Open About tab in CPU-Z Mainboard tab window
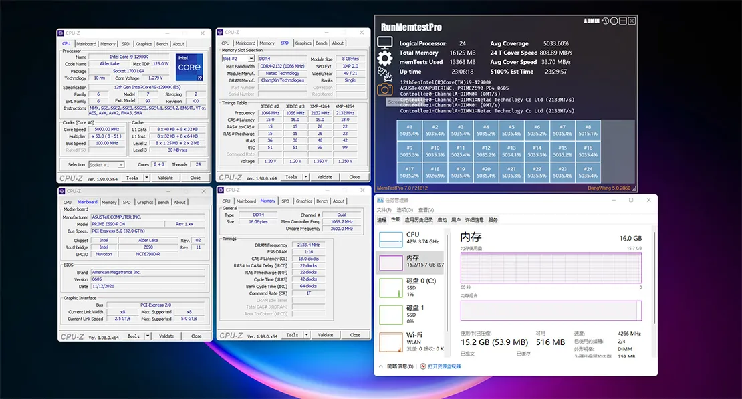This screenshot has width=742, height=399. point(180,202)
